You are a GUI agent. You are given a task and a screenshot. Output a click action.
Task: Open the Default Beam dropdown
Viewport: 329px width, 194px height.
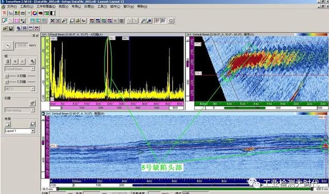[20, 69]
